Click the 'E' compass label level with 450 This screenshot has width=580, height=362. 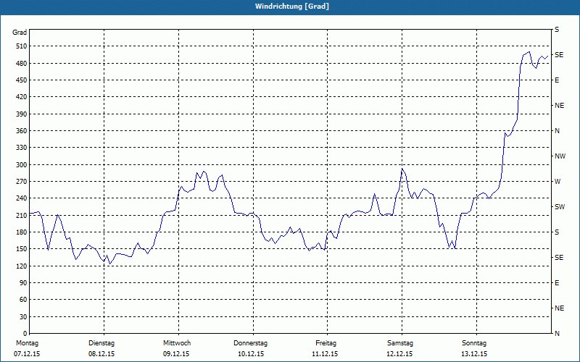557,80
